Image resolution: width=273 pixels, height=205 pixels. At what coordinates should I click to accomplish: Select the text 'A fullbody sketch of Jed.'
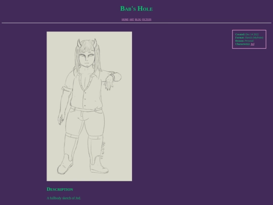[64, 198]
